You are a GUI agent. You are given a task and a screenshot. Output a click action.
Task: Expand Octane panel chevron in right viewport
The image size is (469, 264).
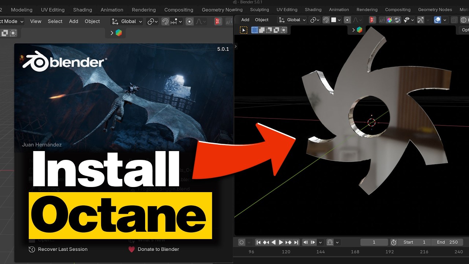tap(353, 30)
